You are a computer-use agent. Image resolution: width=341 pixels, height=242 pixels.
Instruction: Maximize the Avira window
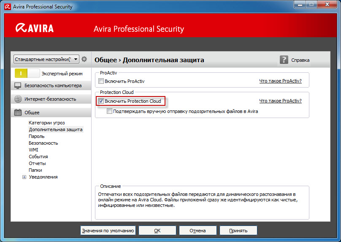(311, 5)
